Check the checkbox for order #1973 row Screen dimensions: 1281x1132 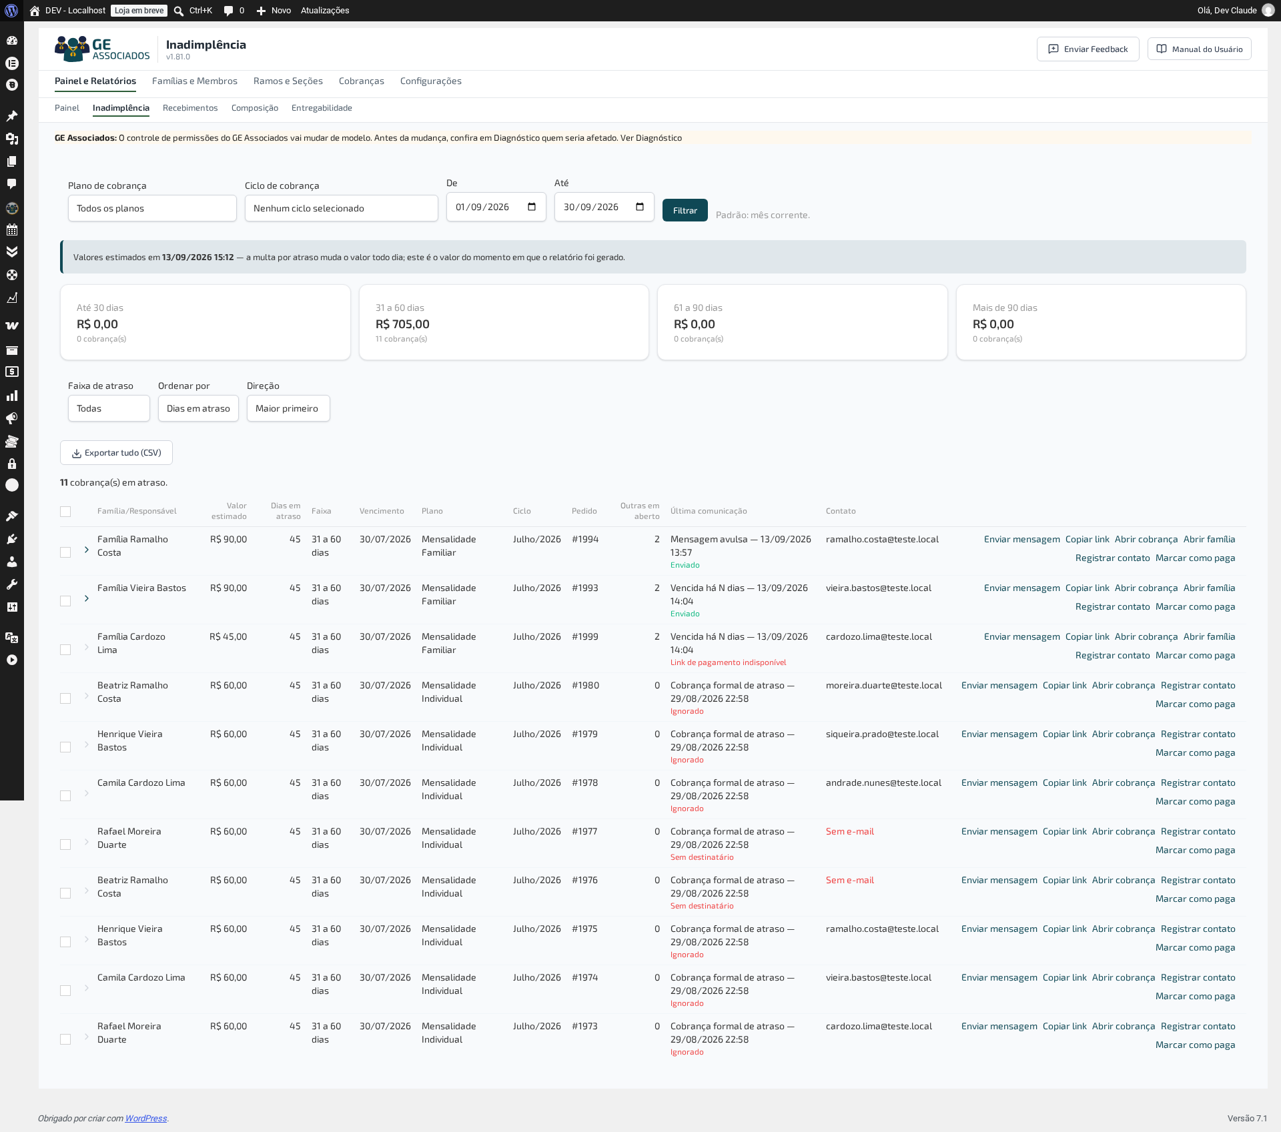click(65, 1039)
